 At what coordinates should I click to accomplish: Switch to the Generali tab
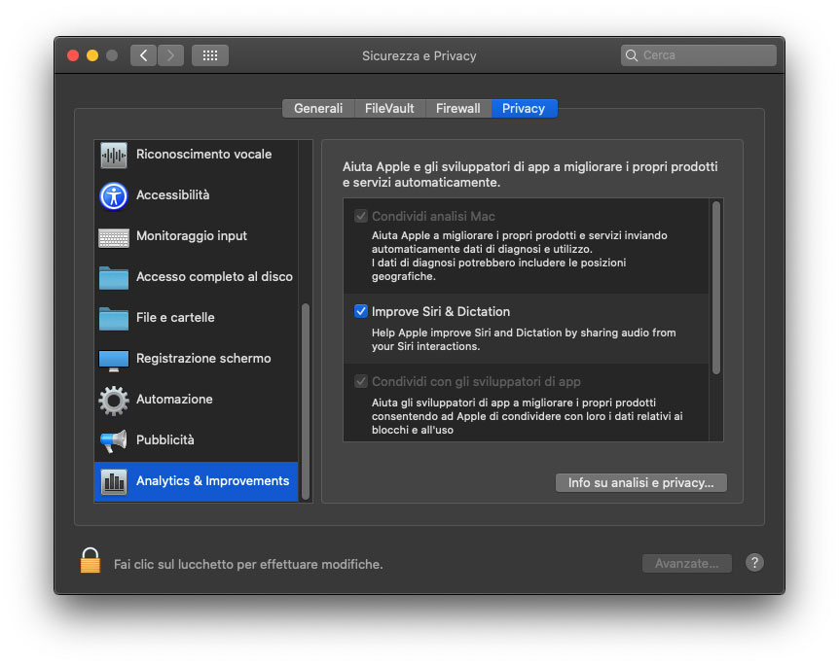tap(318, 108)
